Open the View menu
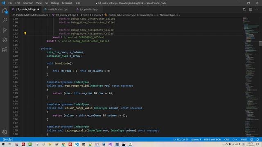 (39, 3)
